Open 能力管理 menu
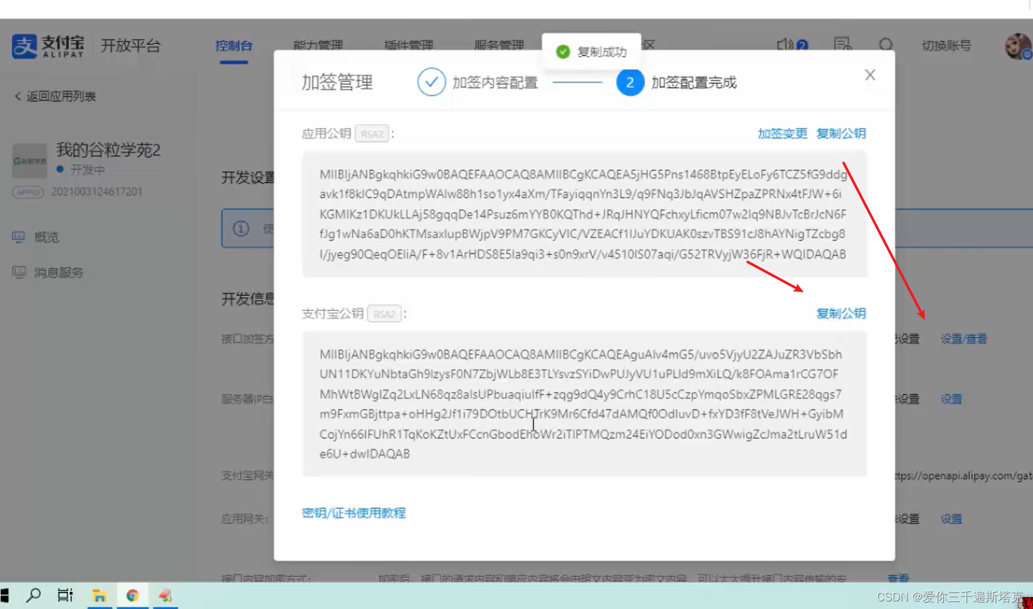The image size is (1033, 609). pos(318,45)
